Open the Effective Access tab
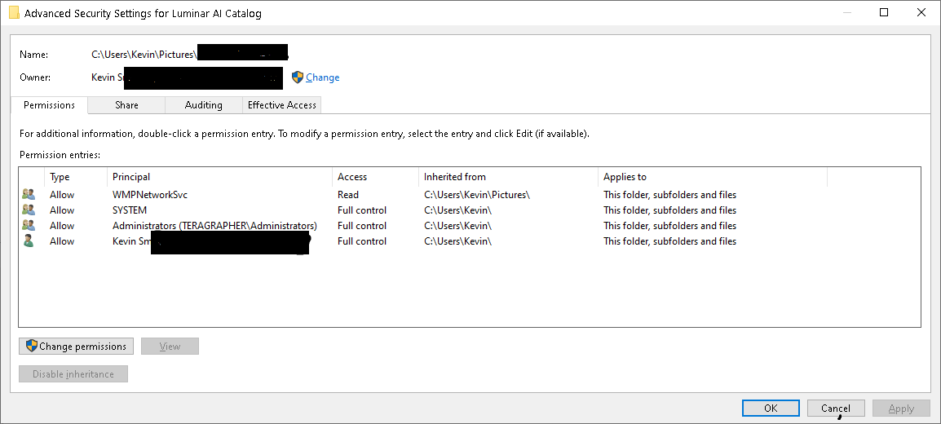Screen dimensions: 941x424 pos(282,105)
